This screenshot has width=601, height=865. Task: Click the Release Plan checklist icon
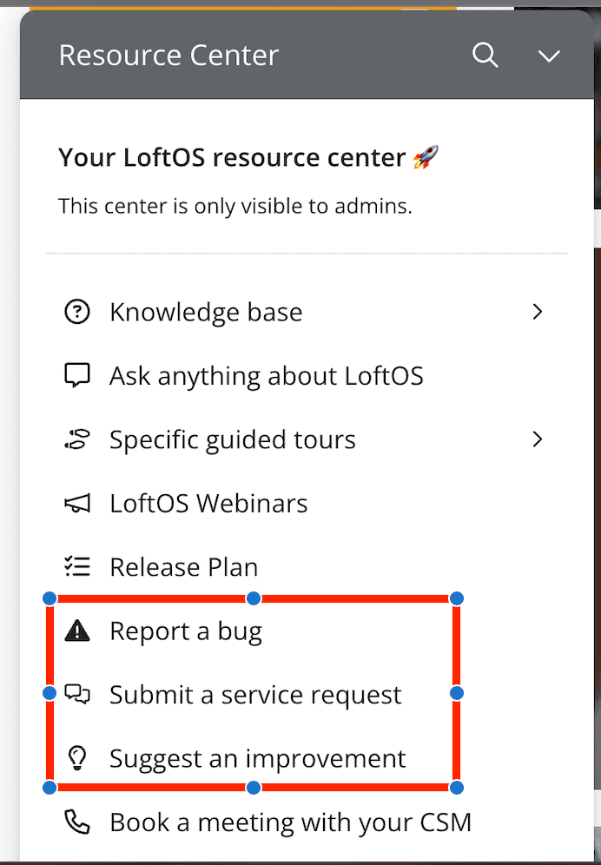tap(77, 567)
